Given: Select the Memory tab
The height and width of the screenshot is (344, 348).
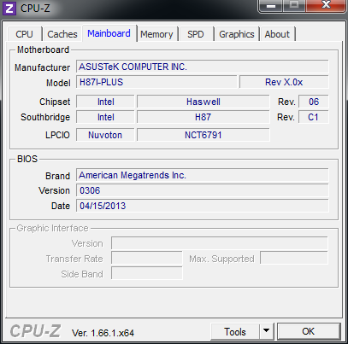Looking at the screenshot, I should 156,34.
